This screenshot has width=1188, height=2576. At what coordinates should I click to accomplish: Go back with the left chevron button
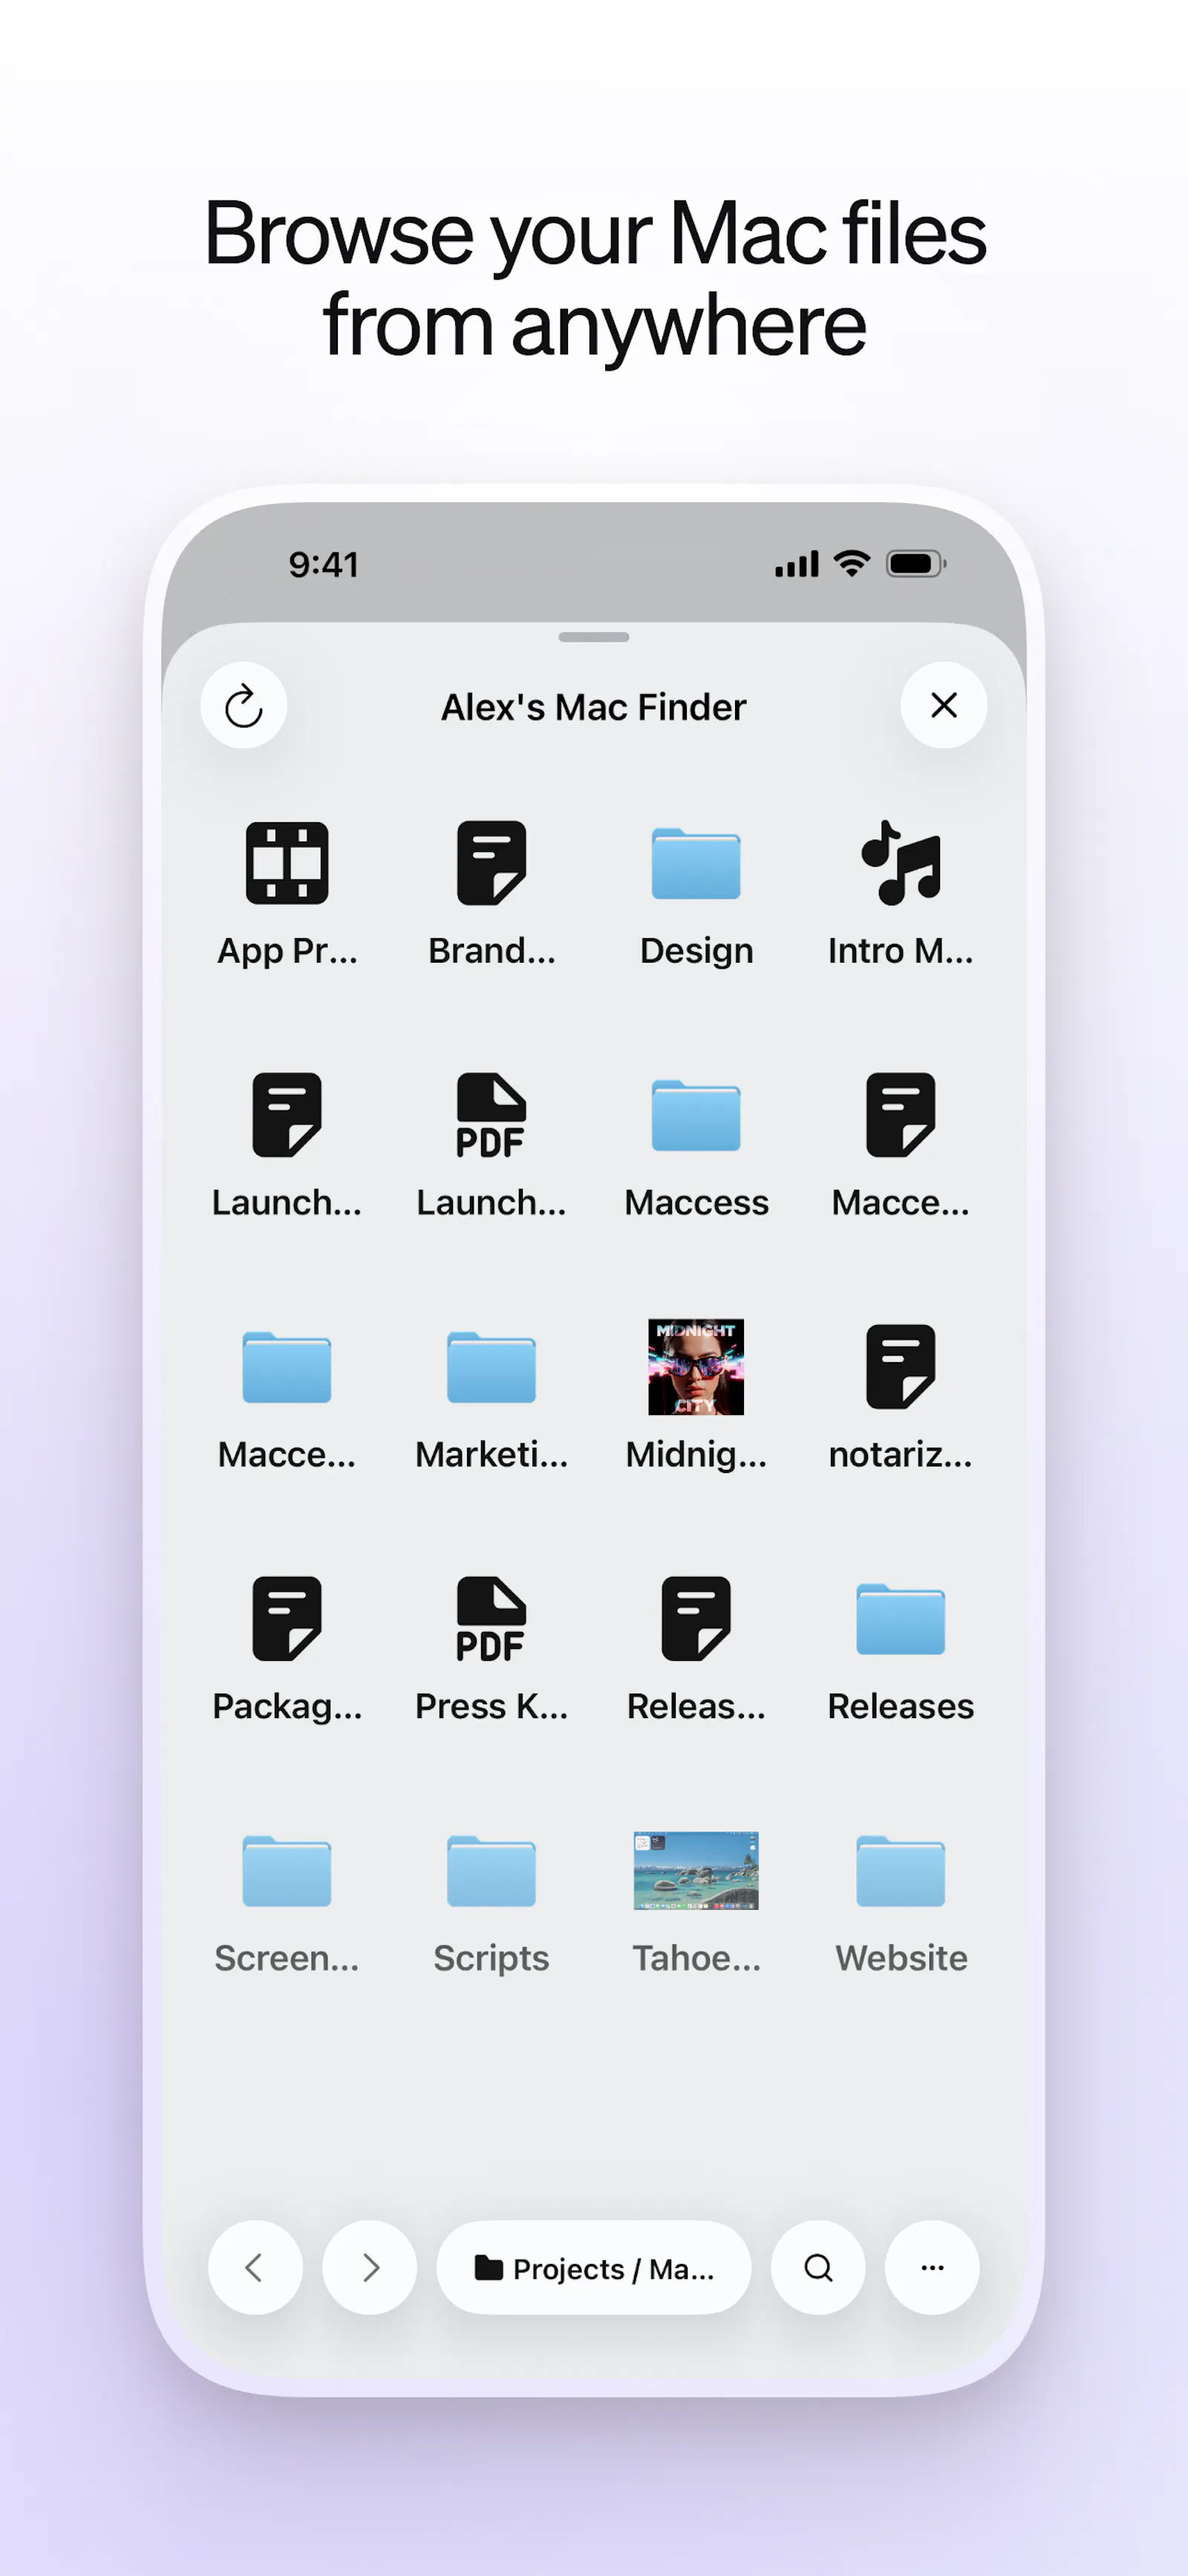(255, 2267)
